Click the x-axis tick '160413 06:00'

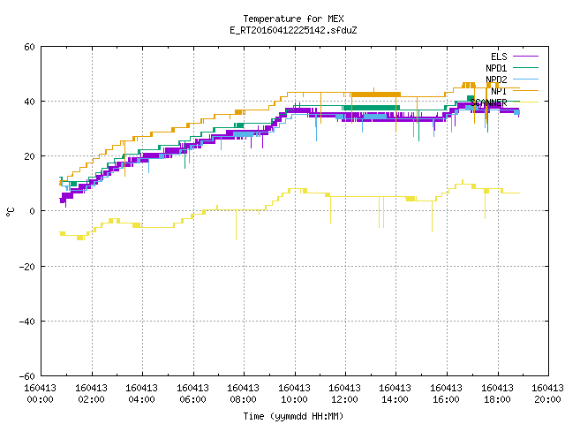pyautogui.click(x=192, y=393)
